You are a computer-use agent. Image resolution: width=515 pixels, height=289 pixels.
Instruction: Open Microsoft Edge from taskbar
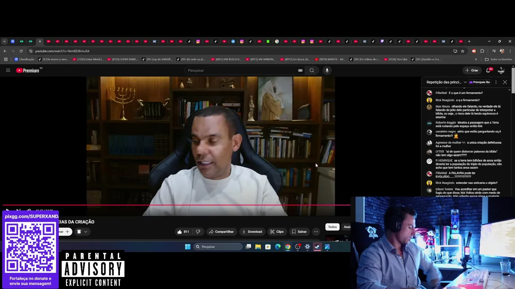278,247
